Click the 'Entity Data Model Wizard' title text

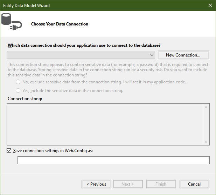tap(27, 6)
